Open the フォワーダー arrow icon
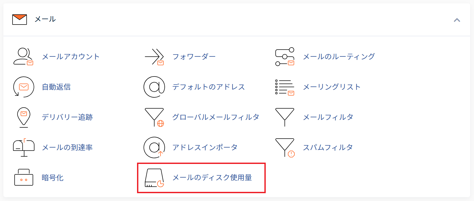The image size is (474, 201). point(154,56)
